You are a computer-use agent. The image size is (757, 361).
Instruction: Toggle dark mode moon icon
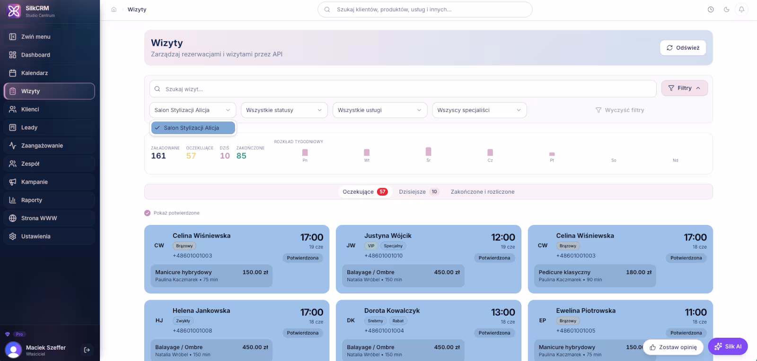point(726,9)
